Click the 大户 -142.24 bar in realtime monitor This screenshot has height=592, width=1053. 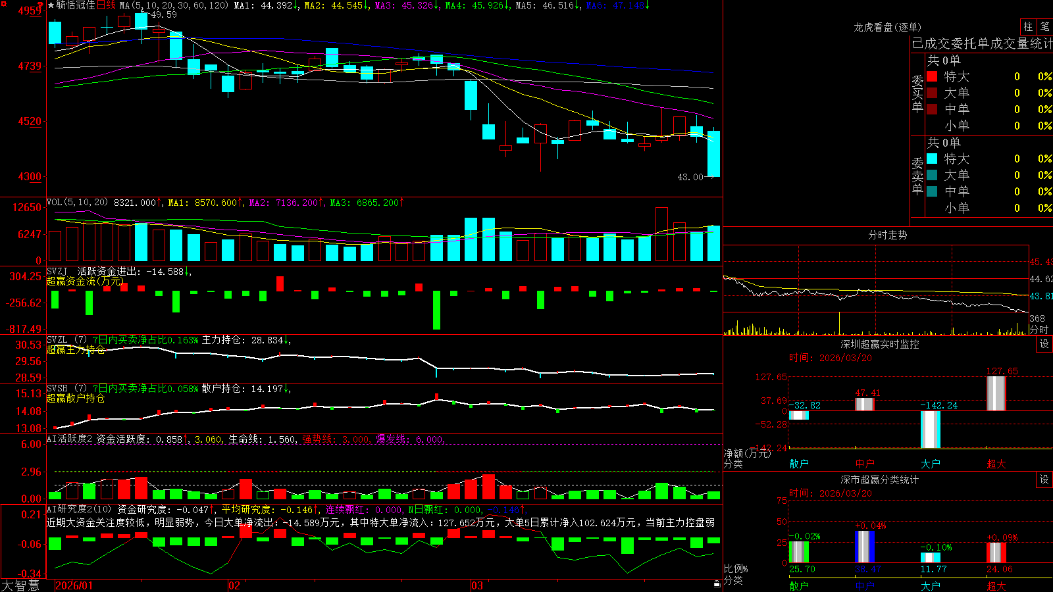pyautogui.click(x=931, y=430)
